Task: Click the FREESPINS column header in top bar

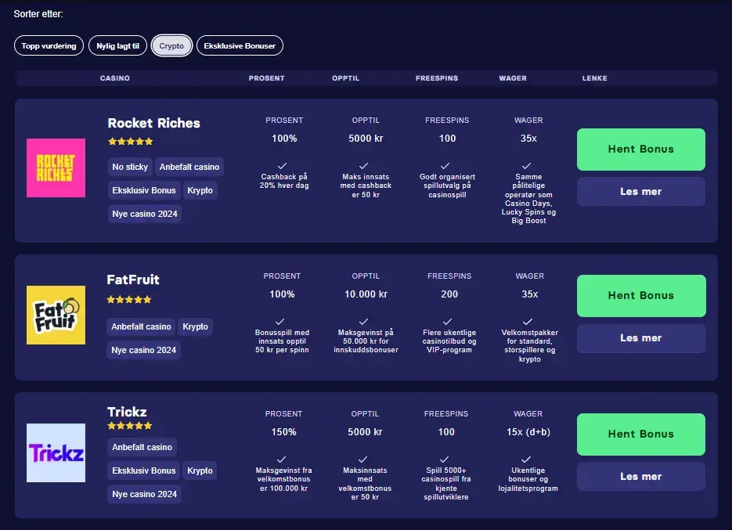Action: [437, 78]
